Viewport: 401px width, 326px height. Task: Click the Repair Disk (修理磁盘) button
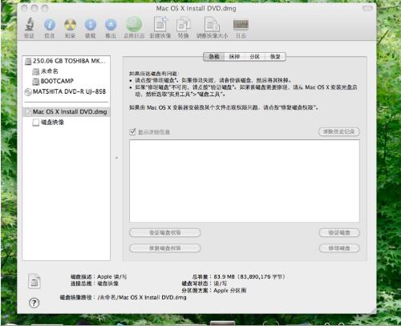coord(339,248)
